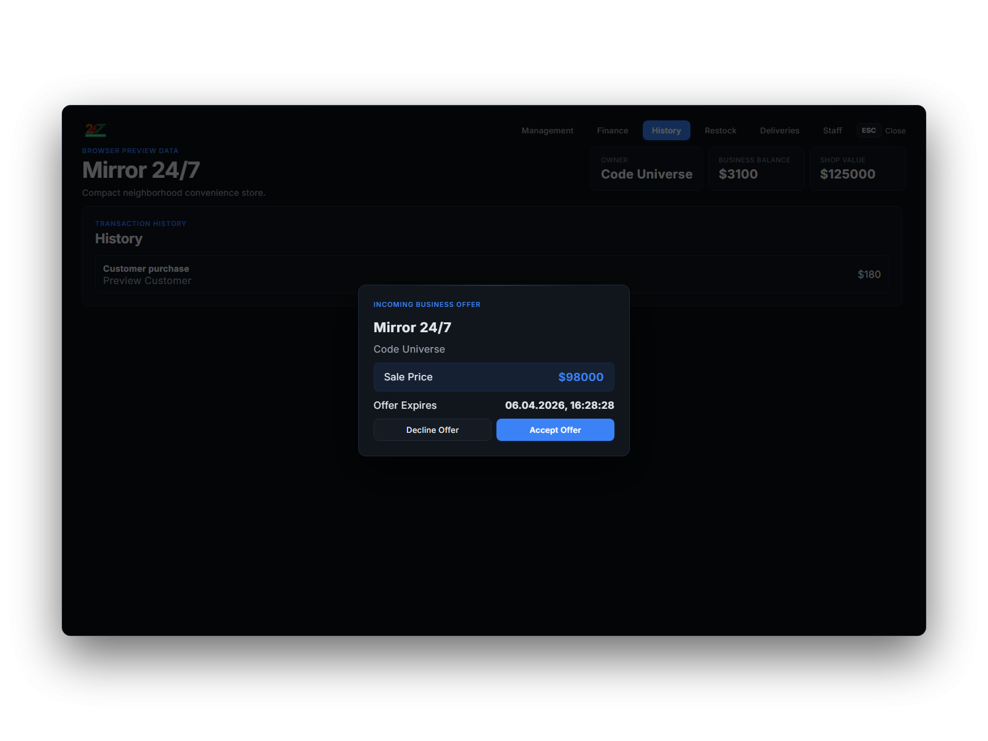This screenshot has height=741, width=988.
Task: Click Code Universe in the offer dialog
Action: pos(409,349)
